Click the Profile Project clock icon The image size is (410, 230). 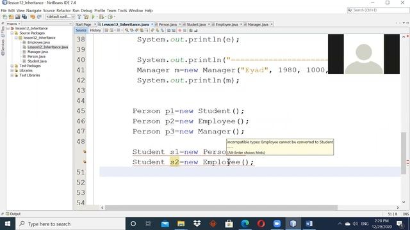tap(110, 17)
